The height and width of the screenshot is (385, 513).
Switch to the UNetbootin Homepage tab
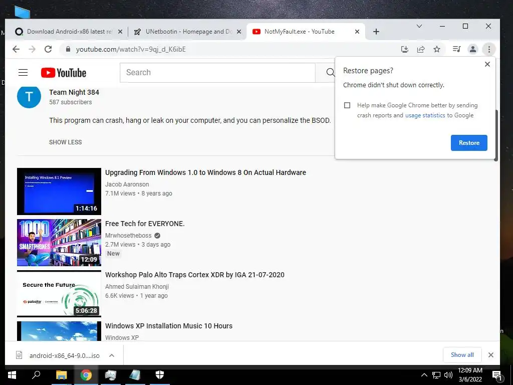[x=188, y=32]
